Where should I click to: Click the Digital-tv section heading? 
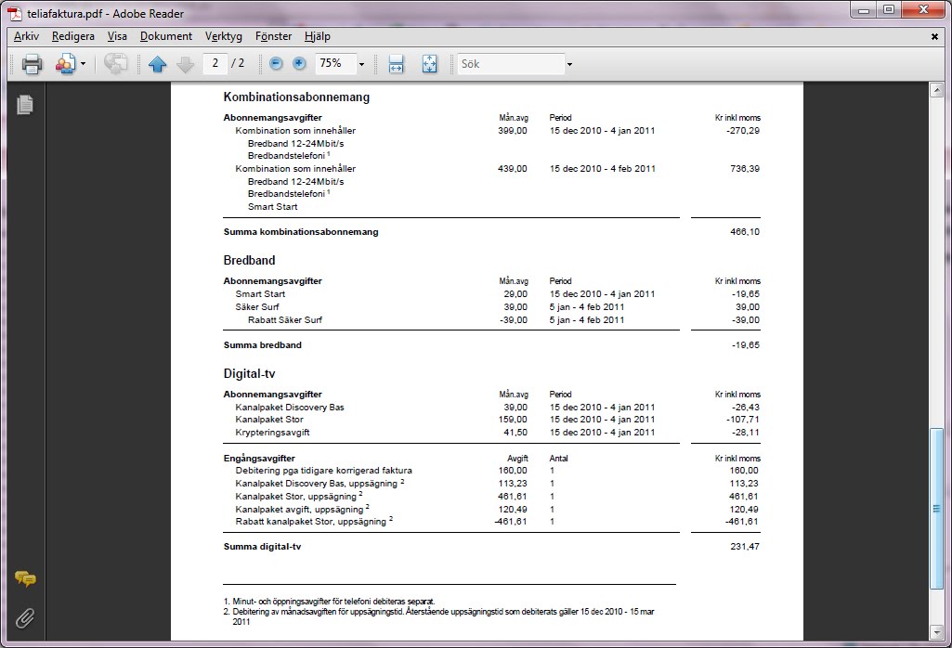(249, 374)
